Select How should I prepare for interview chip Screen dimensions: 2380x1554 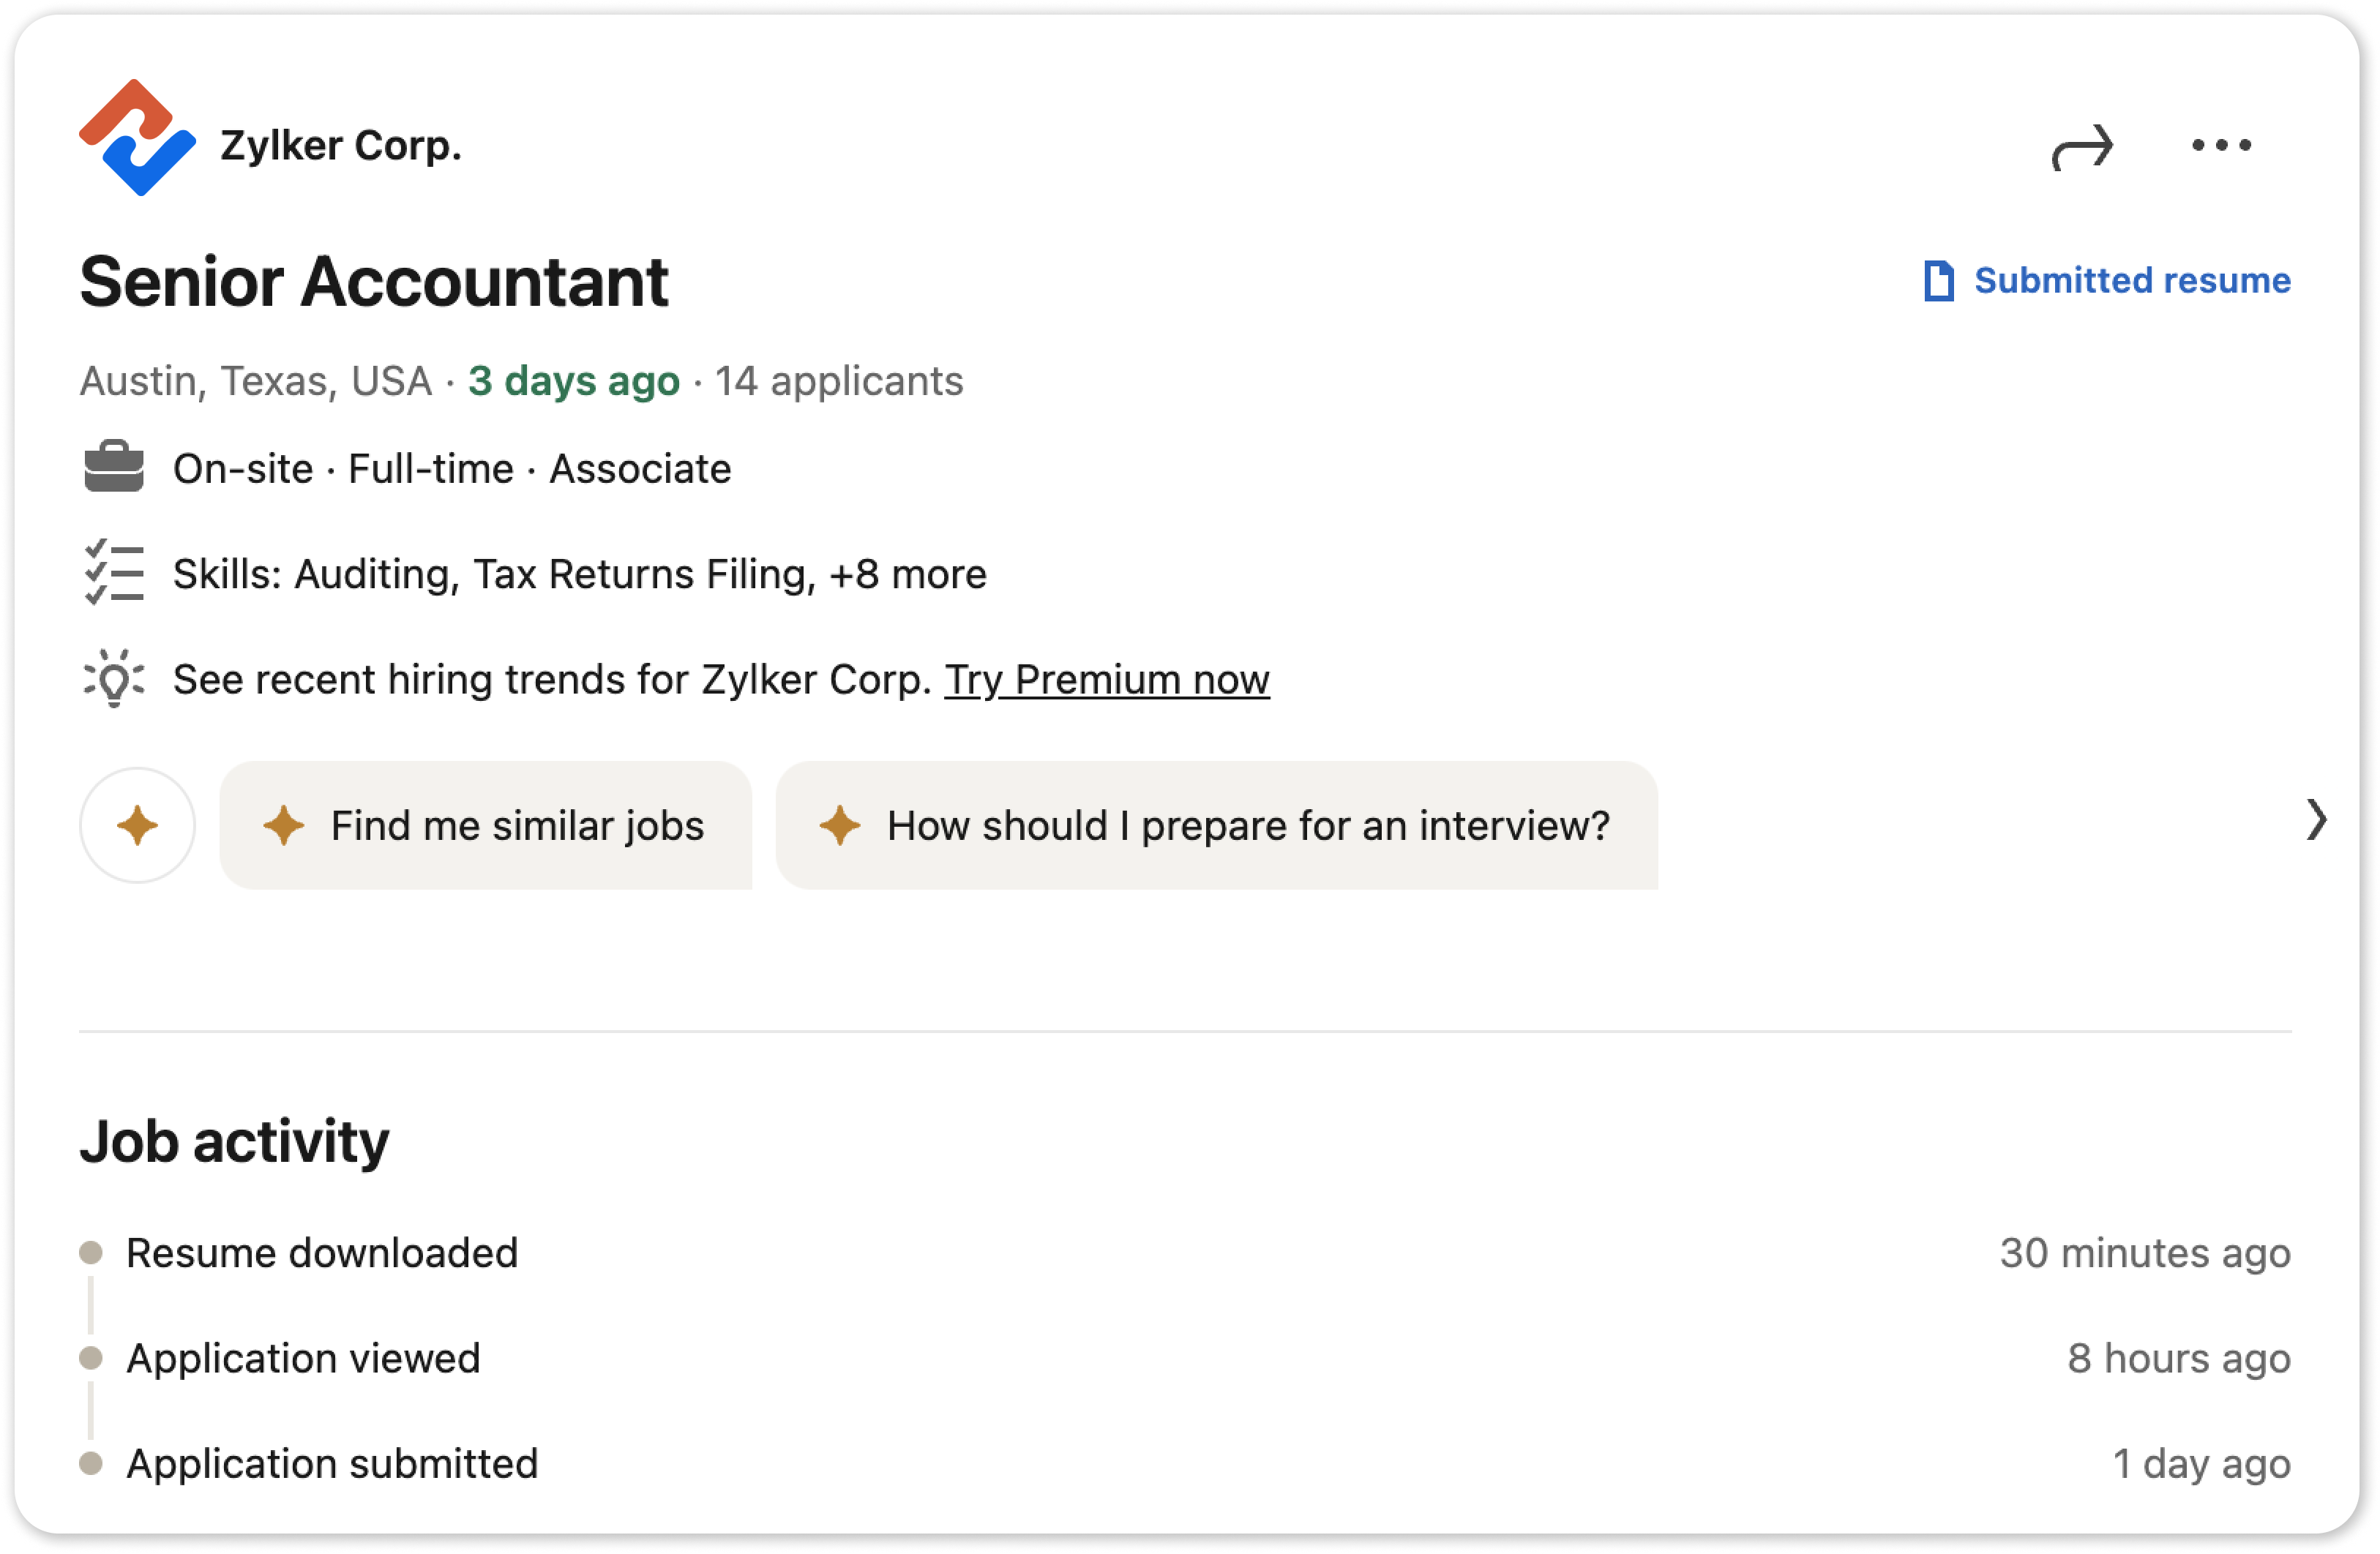pos(1216,826)
